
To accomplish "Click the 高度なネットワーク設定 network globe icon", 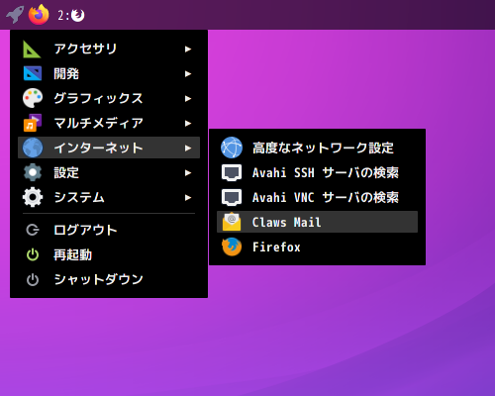I will (x=232, y=148).
